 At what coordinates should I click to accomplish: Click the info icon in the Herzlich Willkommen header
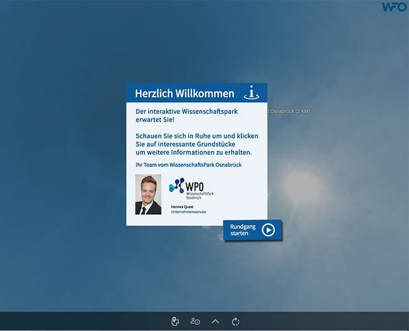point(251,93)
